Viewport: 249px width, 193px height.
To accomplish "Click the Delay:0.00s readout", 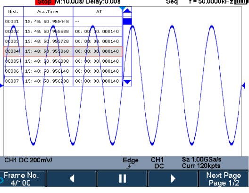I will click(x=103, y=2).
